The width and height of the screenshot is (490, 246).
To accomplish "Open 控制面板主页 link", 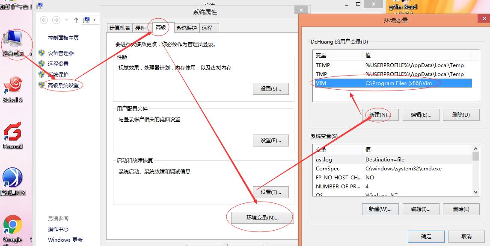I will 63,38.
